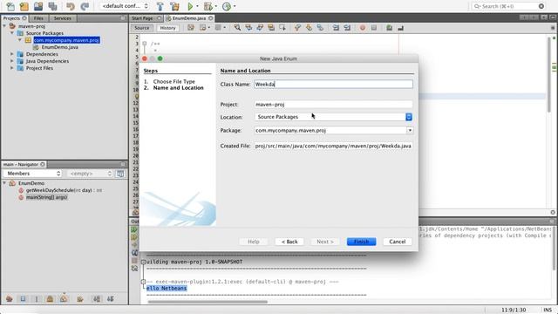
Task: Open the Location dropdown in the dialog
Action: (x=409, y=117)
